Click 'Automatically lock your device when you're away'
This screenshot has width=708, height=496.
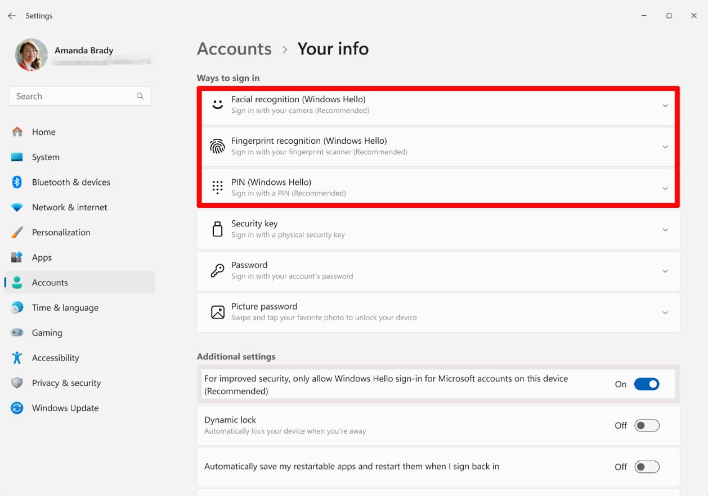(285, 431)
